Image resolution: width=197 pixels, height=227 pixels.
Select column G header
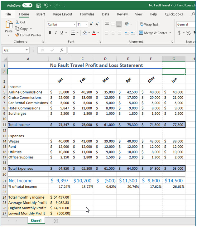(174, 59)
